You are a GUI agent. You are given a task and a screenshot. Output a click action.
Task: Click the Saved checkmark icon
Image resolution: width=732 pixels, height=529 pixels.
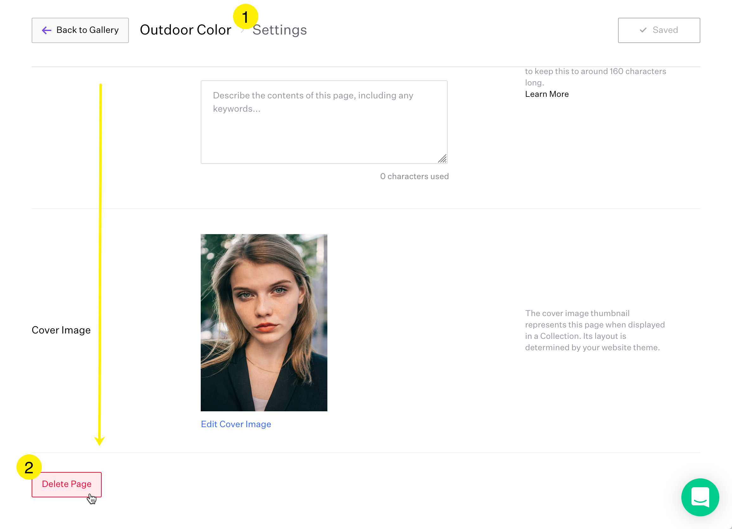(643, 30)
